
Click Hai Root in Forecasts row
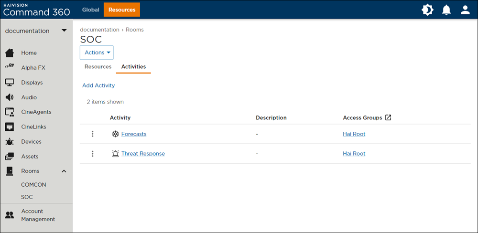[x=354, y=134]
